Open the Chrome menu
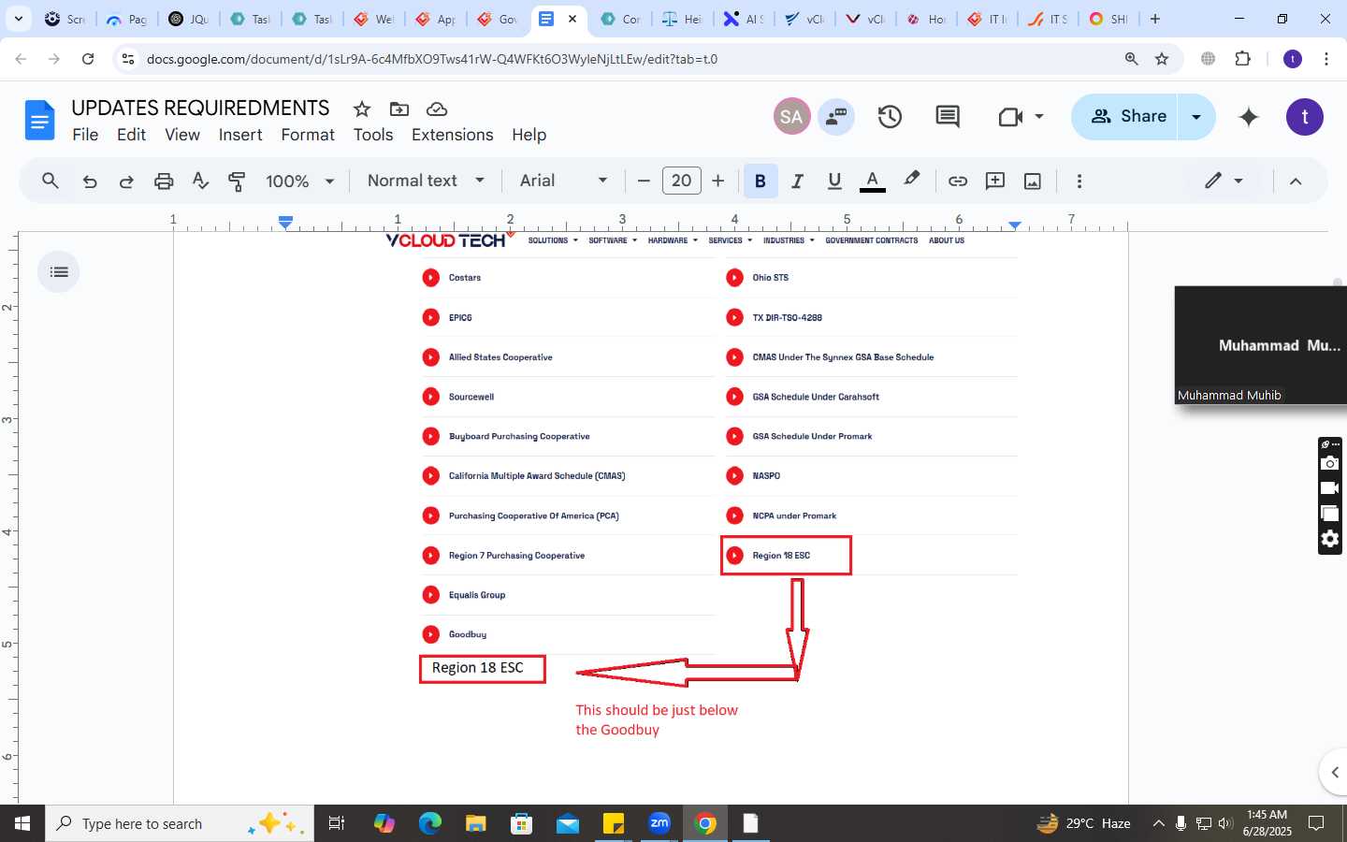 (x=1326, y=59)
